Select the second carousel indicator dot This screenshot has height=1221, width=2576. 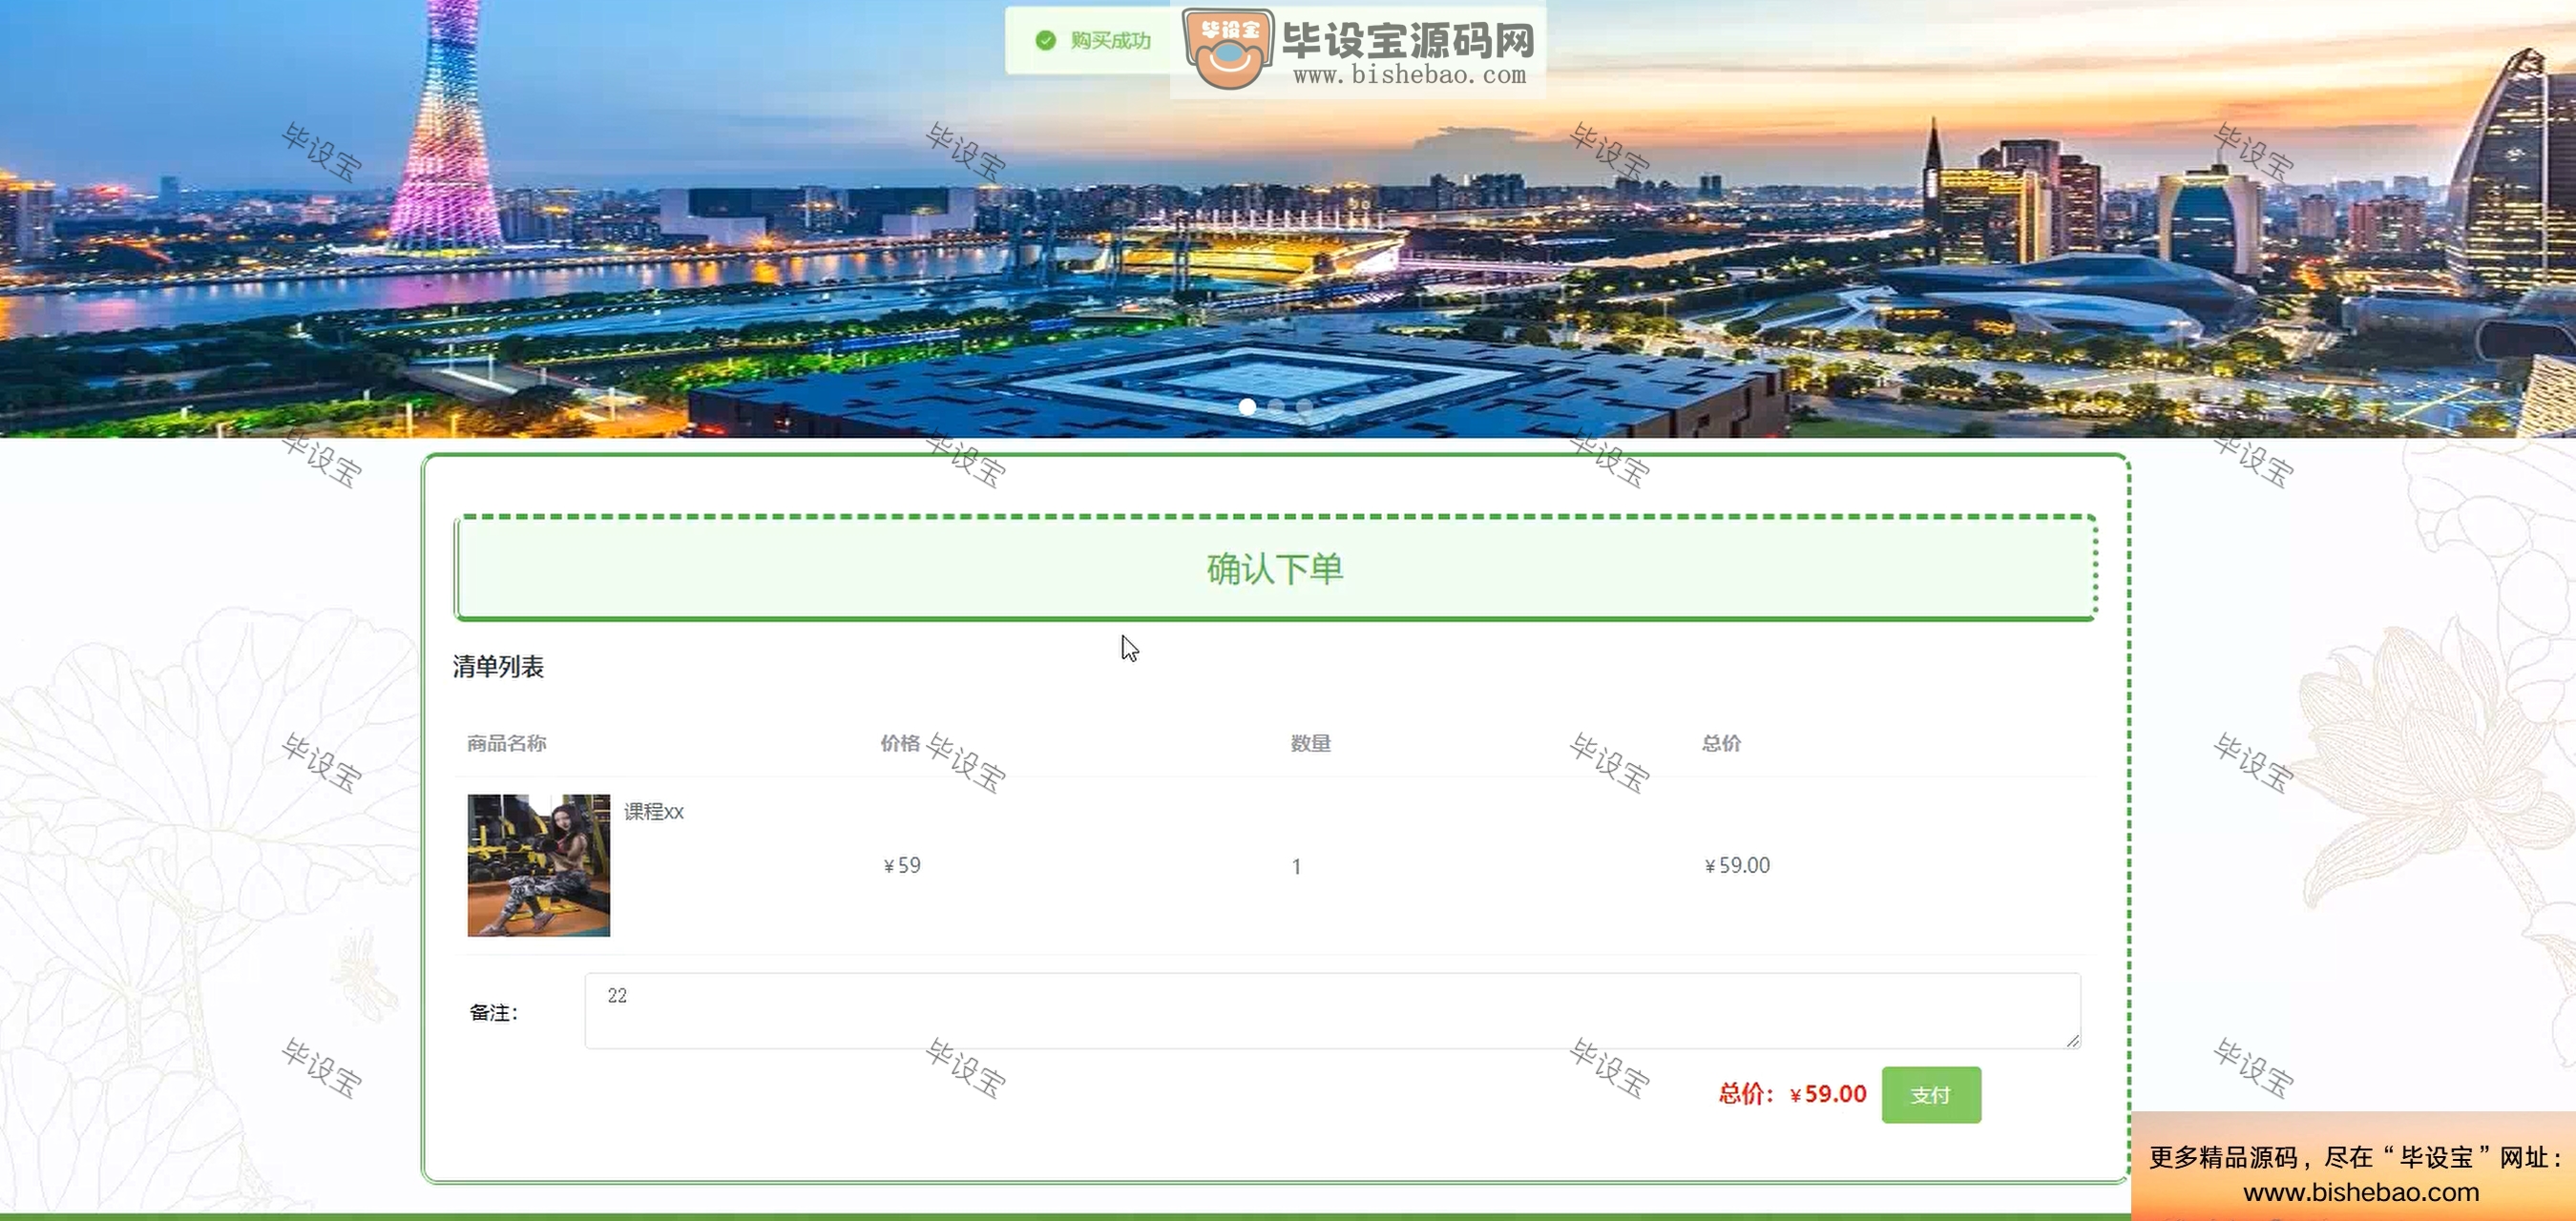tap(1276, 405)
